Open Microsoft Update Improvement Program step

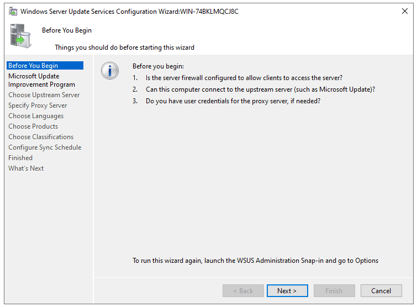tap(41, 80)
